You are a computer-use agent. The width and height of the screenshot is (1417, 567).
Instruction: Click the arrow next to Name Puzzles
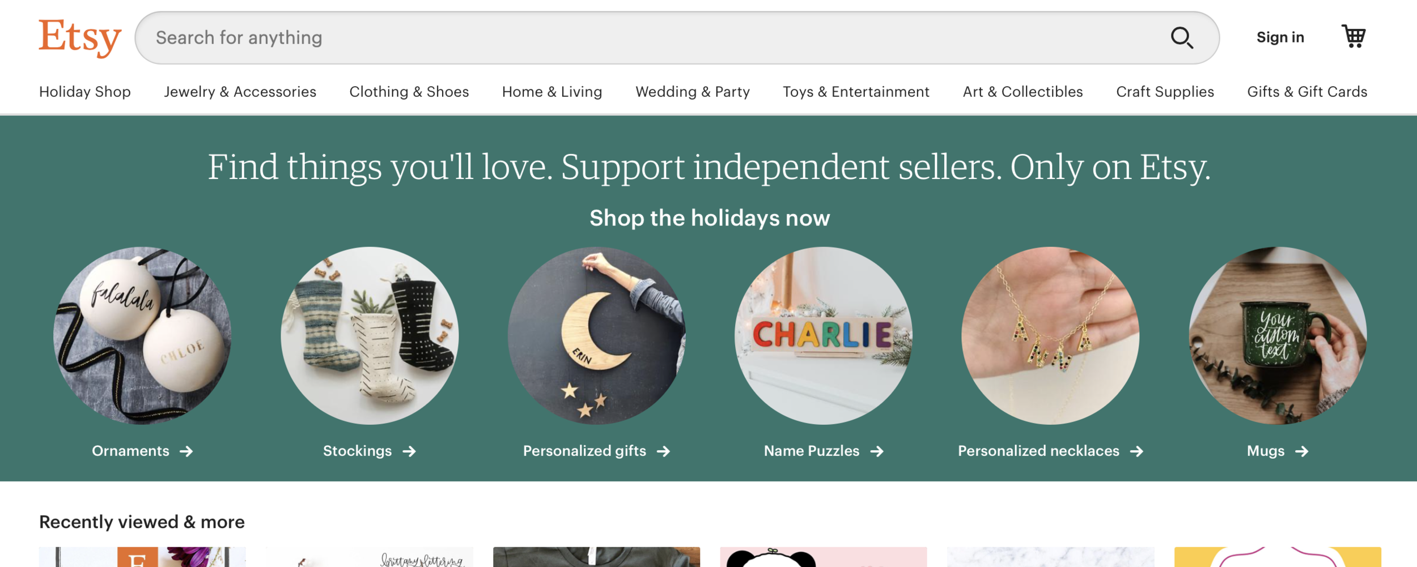(877, 451)
